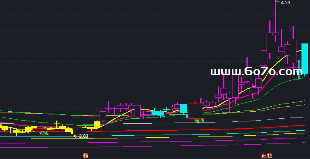Image resolution: width=310 pixels, height=159 pixels.
Task: Click the cyan candle left of the red-outlined candle
Action: coord(183,109)
